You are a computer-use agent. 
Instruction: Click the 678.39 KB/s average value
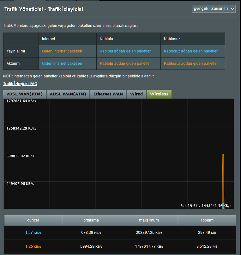pyautogui.click(x=91, y=233)
